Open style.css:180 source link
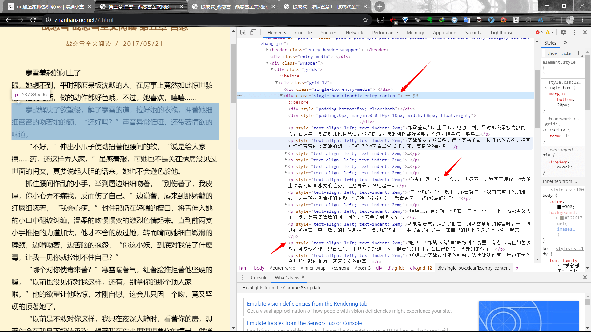 (x=567, y=190)
